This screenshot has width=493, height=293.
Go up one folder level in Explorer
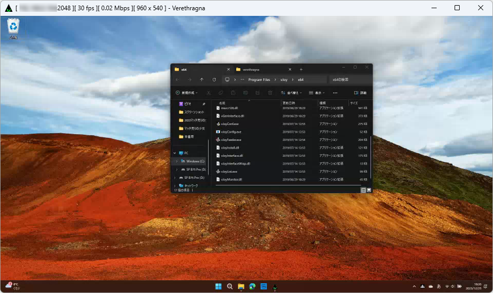(x=201, y=80)
